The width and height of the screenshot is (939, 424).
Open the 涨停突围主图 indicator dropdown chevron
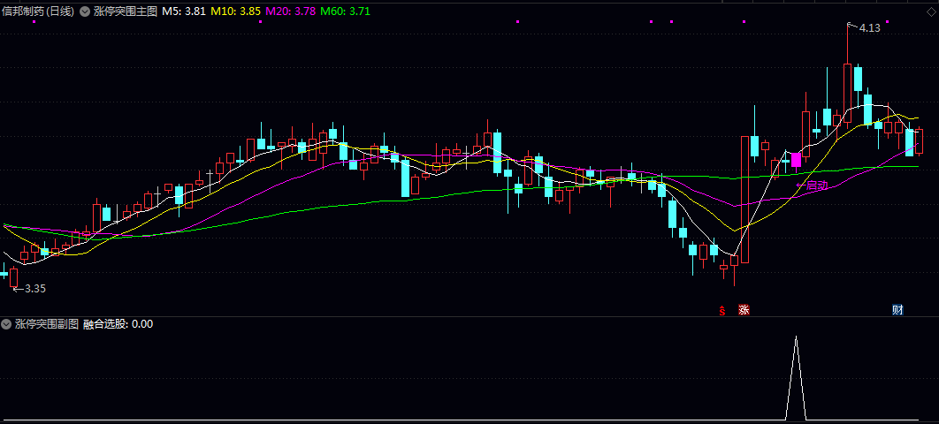click(x=84, y=11)
